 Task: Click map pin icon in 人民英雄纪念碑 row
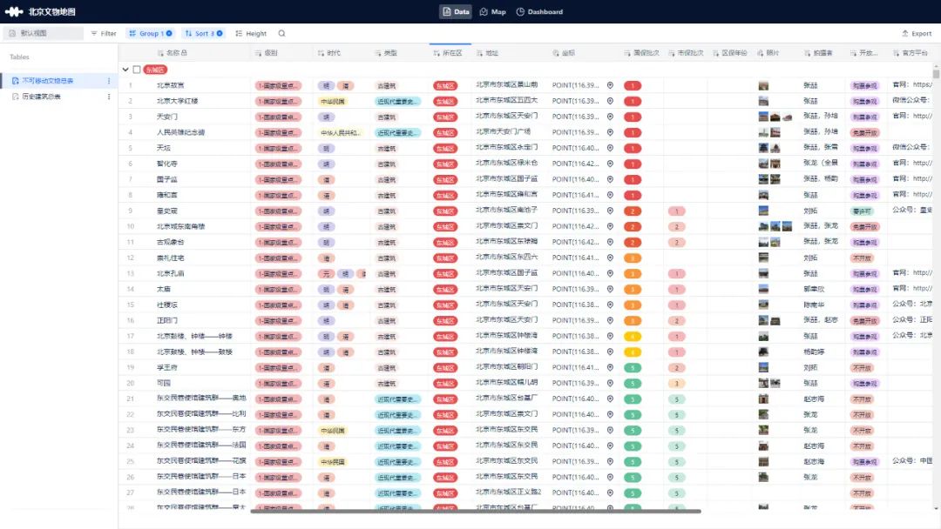point(610,132)
